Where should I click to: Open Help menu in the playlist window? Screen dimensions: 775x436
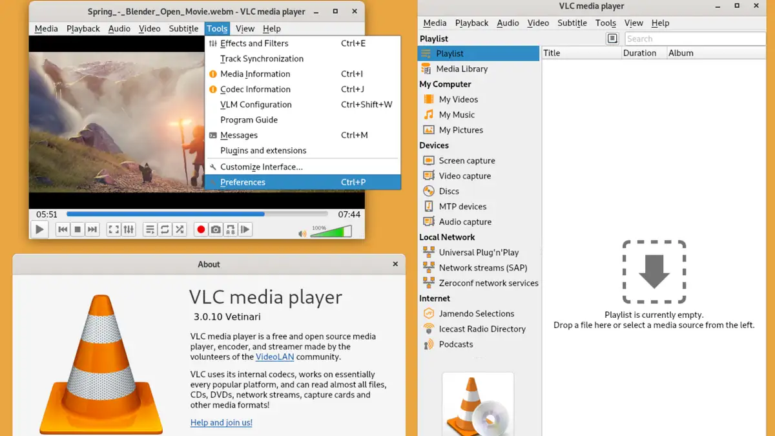click(660, 23)
